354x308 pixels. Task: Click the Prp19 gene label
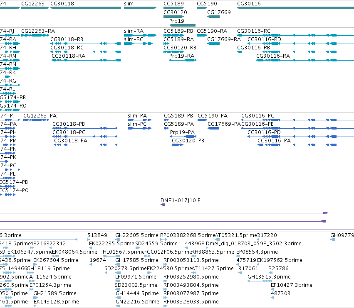click(177, 21)
